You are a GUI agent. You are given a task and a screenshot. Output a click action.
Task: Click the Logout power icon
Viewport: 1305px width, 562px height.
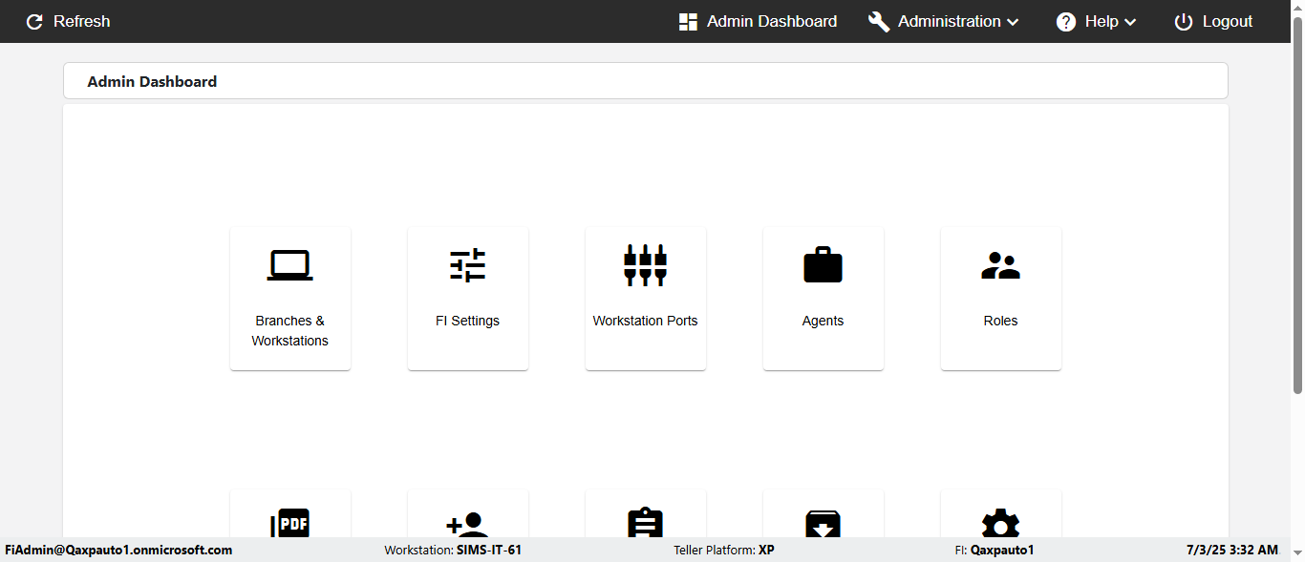[x=1184, y=22]
